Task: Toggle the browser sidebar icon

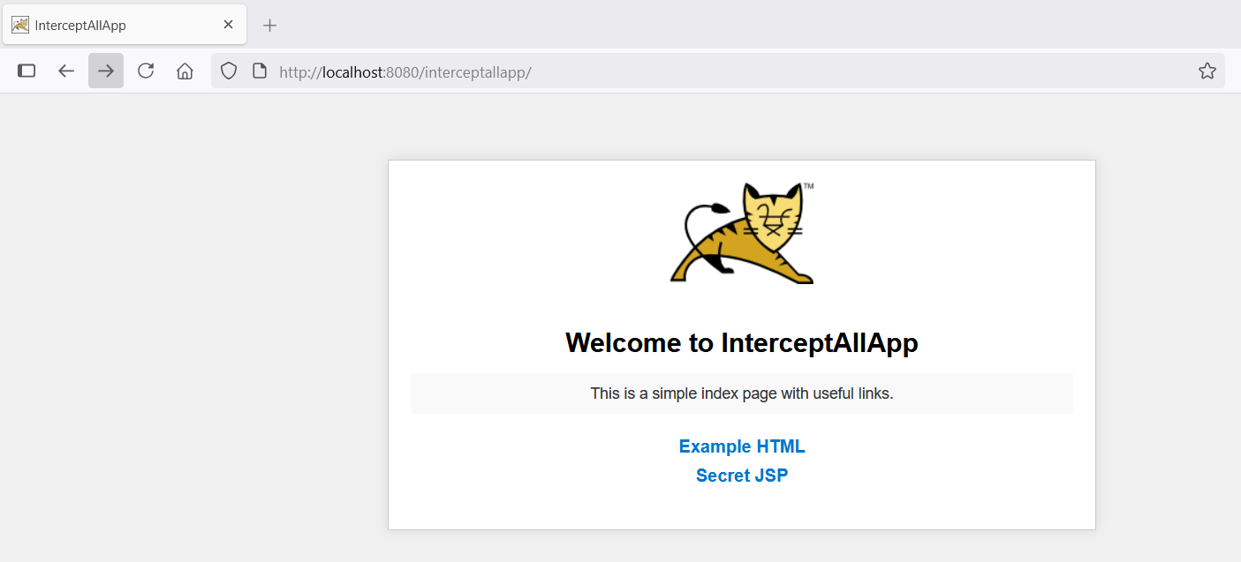Action: [26, 71]
